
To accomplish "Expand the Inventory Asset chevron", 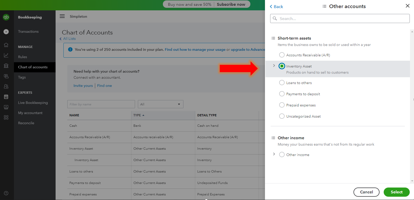I will point(274,65).
